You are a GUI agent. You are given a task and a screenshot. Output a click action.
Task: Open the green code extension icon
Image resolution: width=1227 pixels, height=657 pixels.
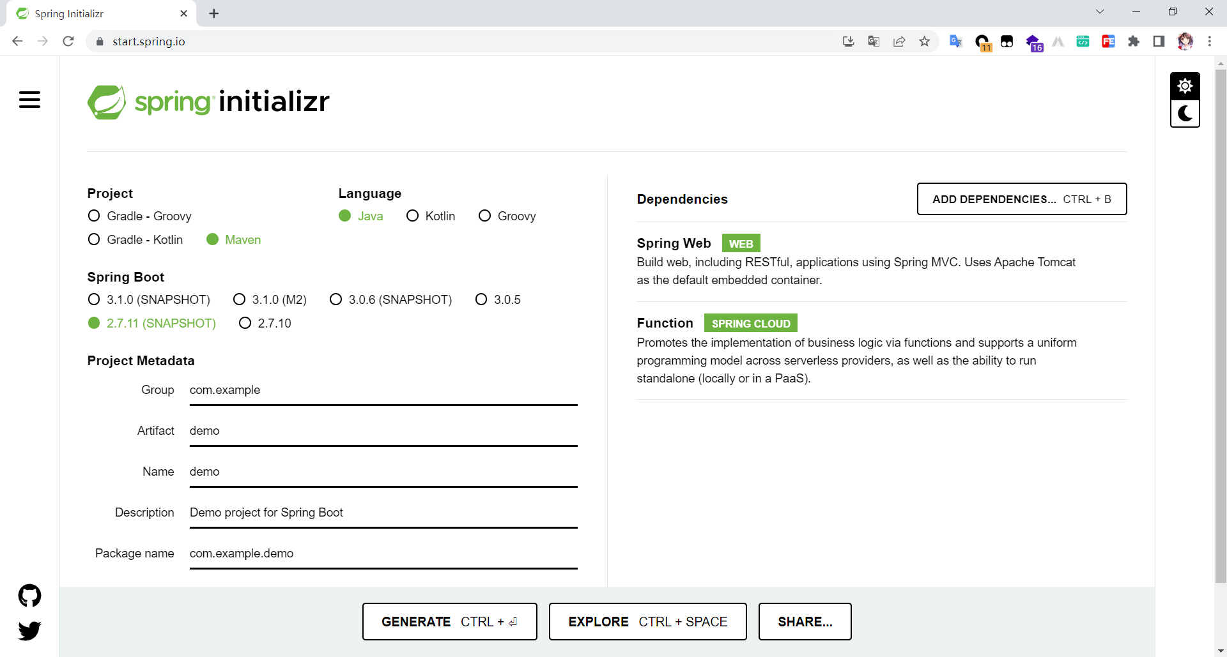[x=1083, y=42]
